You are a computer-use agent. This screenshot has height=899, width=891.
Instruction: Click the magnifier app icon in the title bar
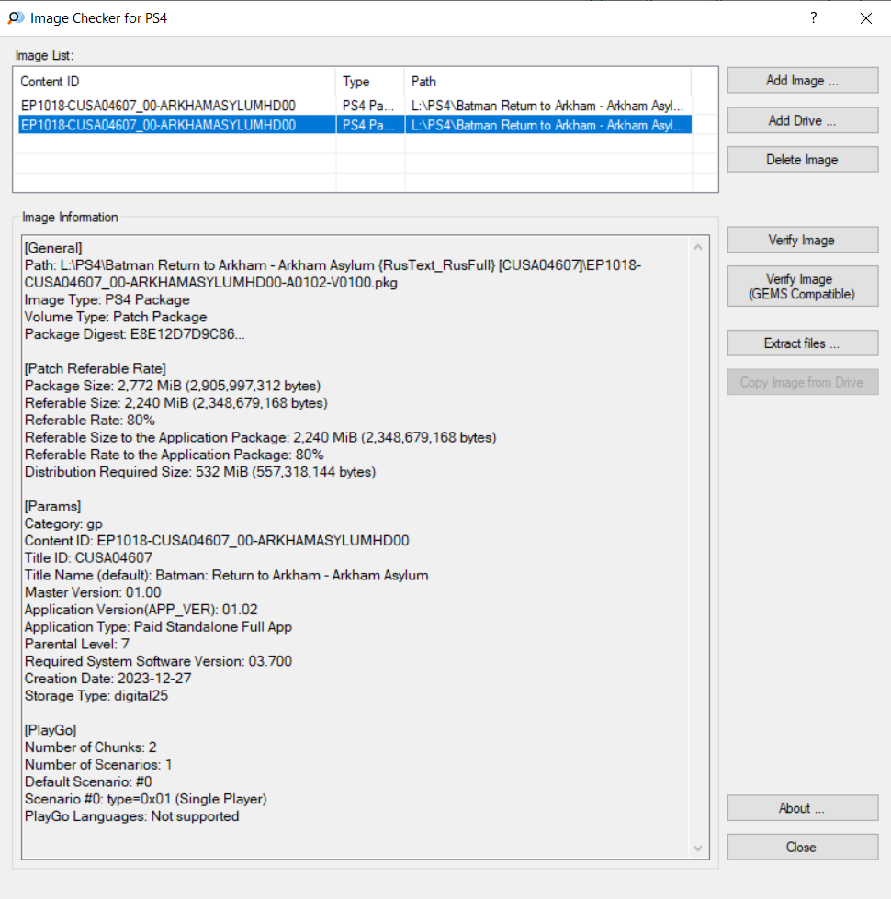click(x=16, y=17)
